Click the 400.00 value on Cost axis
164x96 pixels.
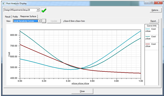tap(14, 78)
